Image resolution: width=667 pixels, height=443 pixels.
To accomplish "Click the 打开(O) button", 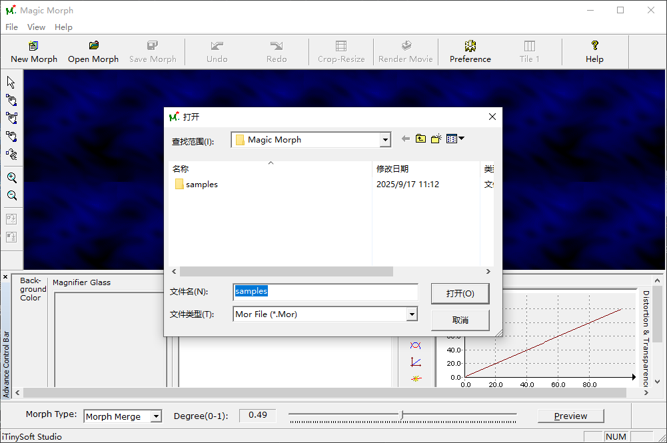I will pos(460,293).
